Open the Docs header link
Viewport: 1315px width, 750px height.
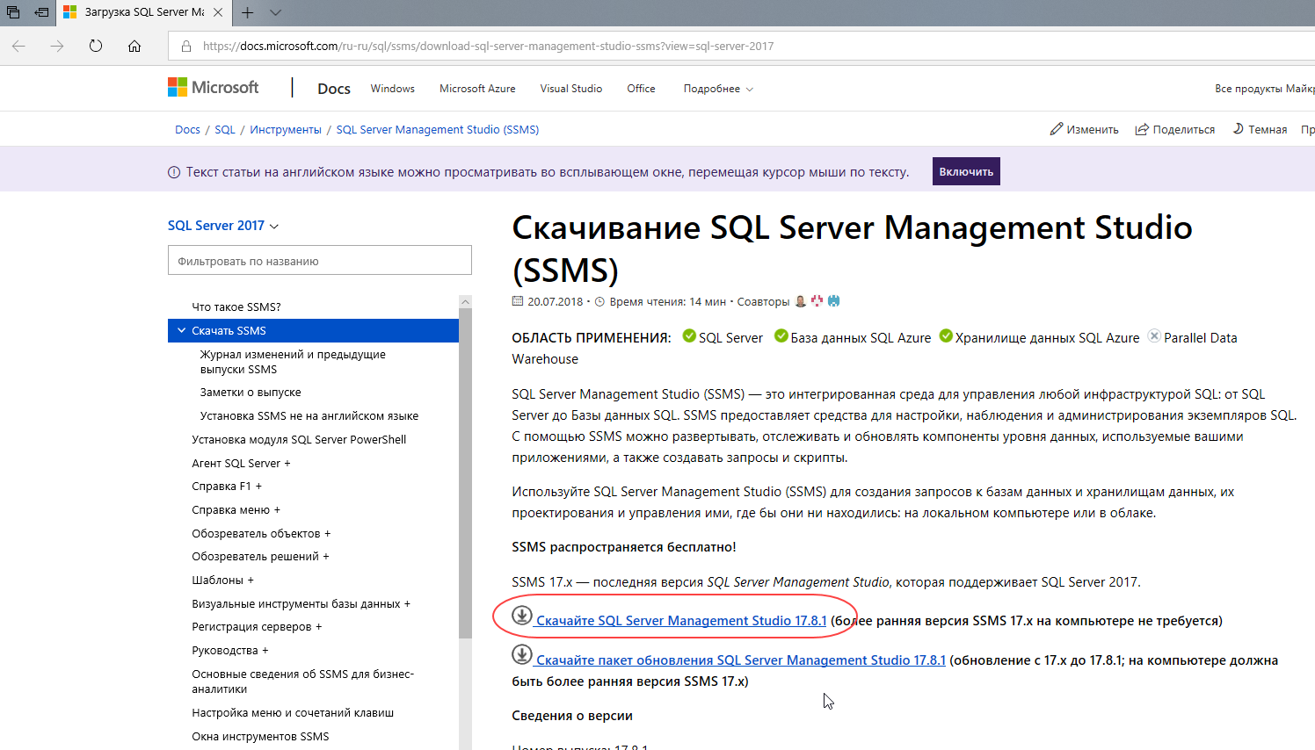point(334,89)
